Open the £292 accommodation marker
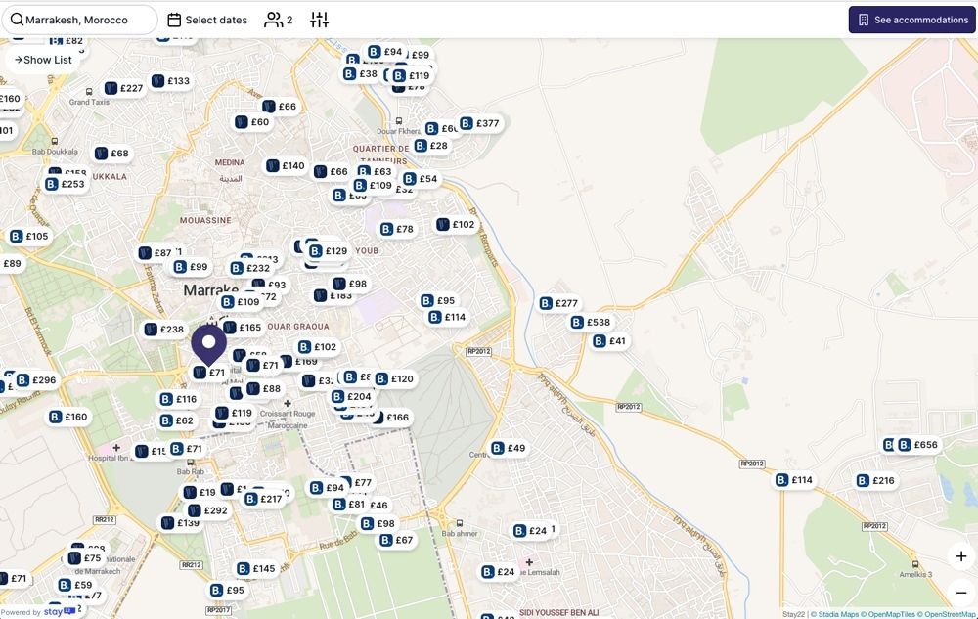Viewport: 978px width, 619px height. pos(208,509)
